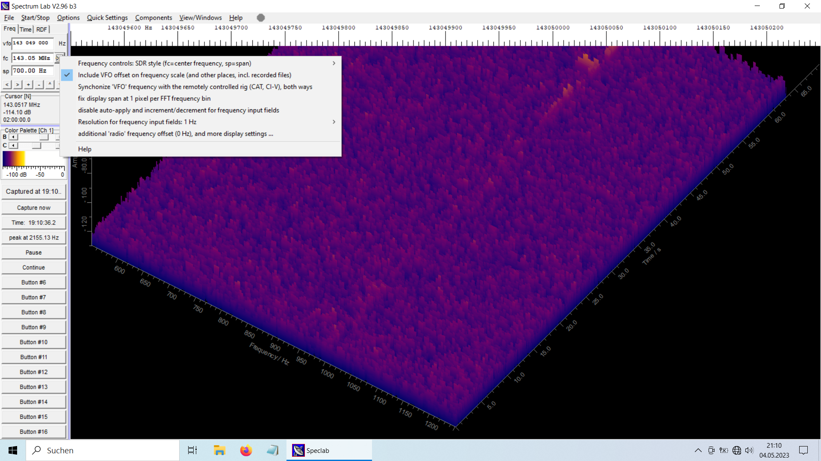Viewport: 821px width, 461px height.
Task: Click the contrast (C) slider thumb
Action: coord(37,146)
